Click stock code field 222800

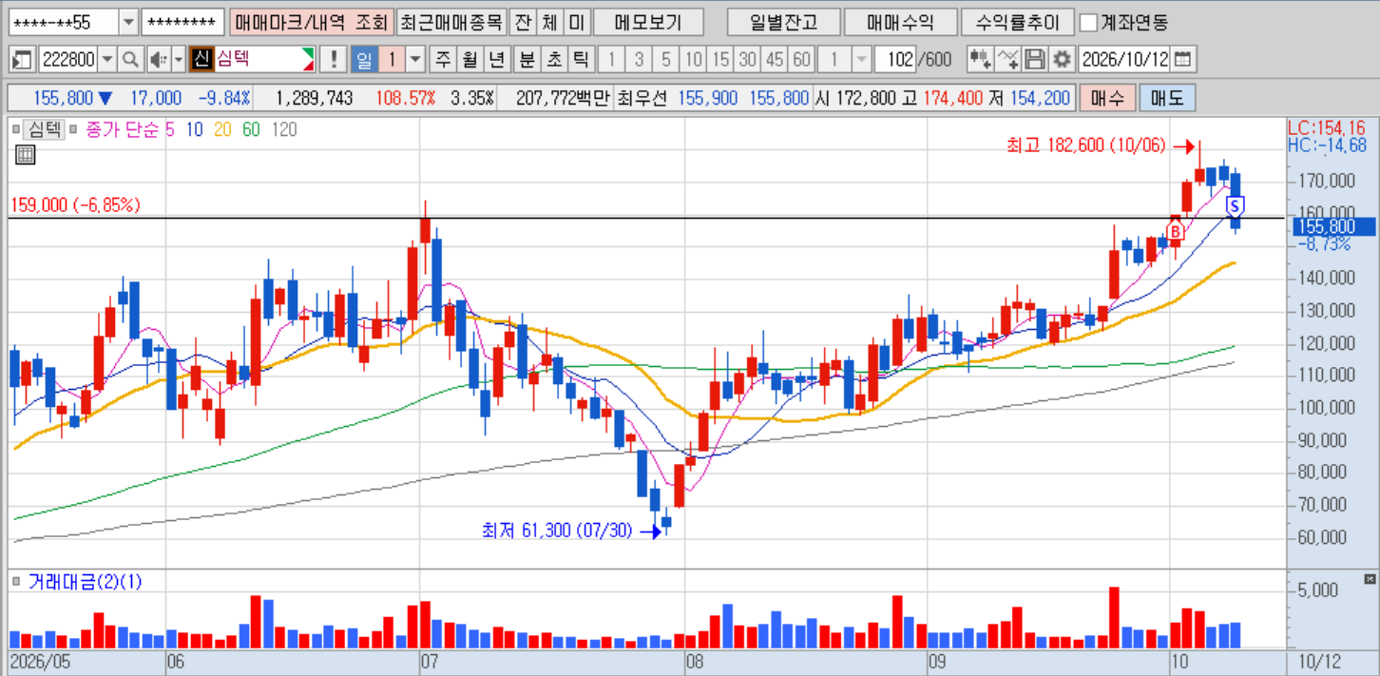pyautogui.click(x=68, y=60)
